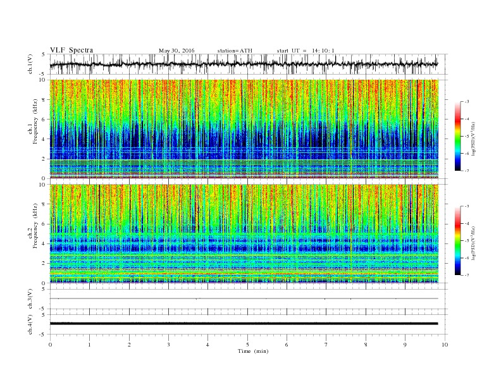501x387 pixels.
Task: Click the ch.1 spectrogram panel
Action: [244, 129]
